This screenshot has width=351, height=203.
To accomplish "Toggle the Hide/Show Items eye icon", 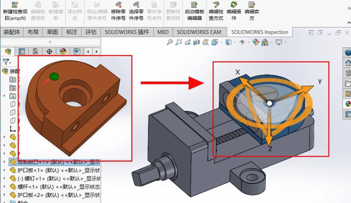I will (242, 42).
